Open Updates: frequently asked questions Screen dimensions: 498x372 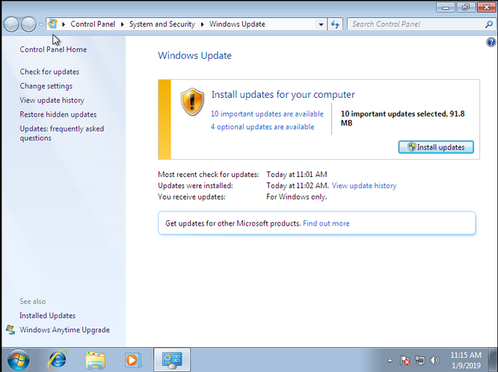[x=61, y=133]
